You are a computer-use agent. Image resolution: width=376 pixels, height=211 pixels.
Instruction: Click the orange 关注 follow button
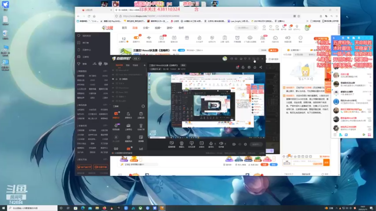273,50
